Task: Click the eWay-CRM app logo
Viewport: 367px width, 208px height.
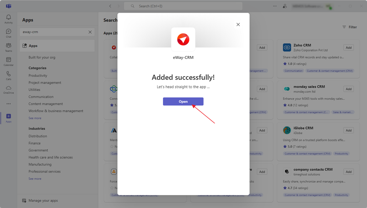Action: click(183, 40)
